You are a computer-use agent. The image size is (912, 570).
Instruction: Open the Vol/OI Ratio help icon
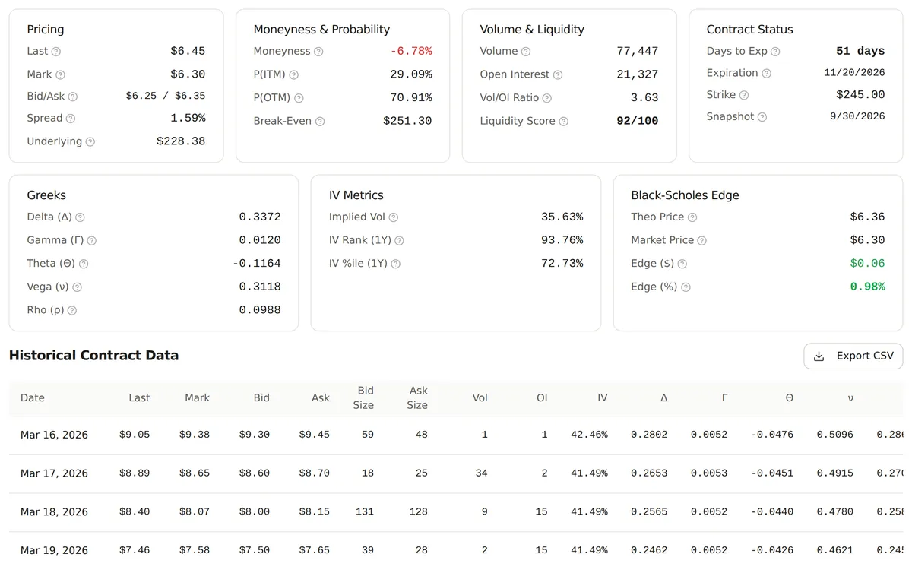[547, 98]
